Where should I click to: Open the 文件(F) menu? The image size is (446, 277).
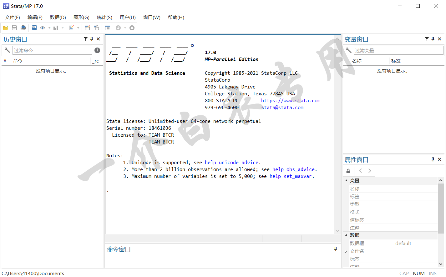13,18
